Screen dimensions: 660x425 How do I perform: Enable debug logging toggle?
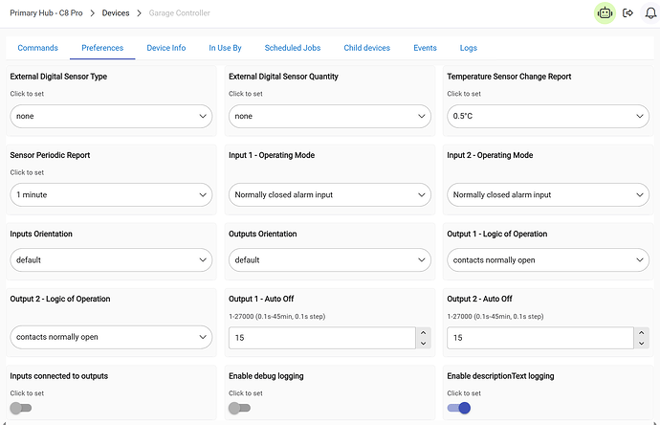point(239,408)
